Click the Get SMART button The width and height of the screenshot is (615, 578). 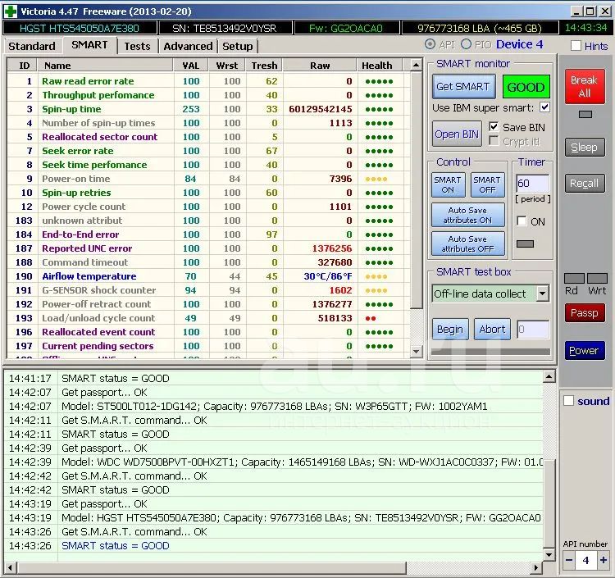[x=462, y=87]
